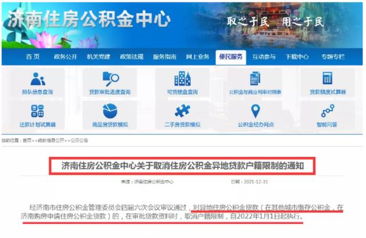Click the 排队信息查询 label link
The width and height of the screenshot is (366, 238).
click(x=38, y=92)
